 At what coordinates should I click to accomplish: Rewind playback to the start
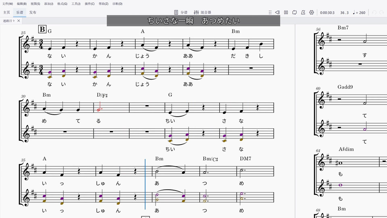(x=277, y=13)
